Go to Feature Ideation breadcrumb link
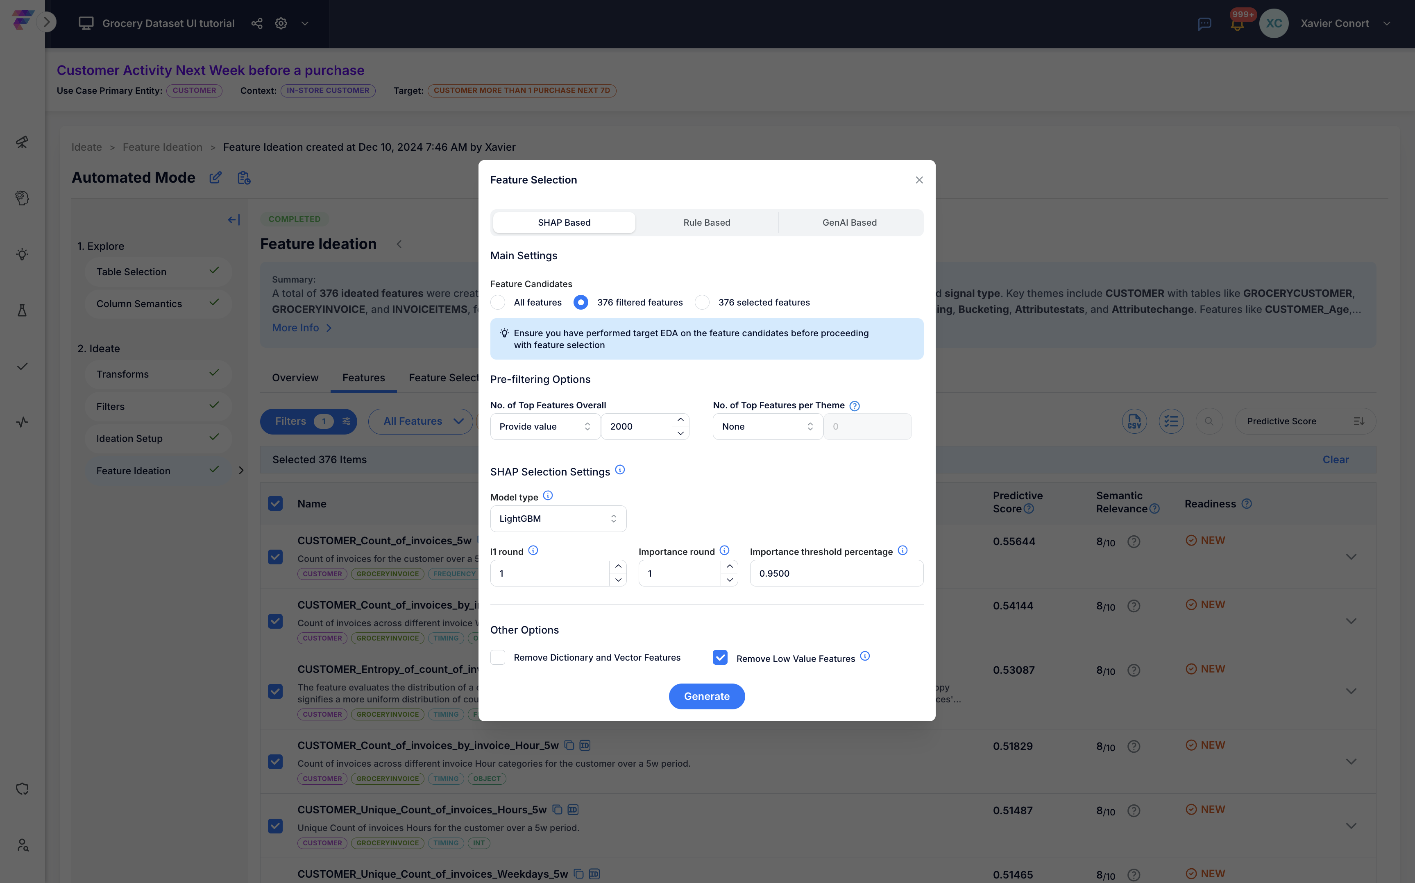1415x883 pixels. [x=162, y=147]
